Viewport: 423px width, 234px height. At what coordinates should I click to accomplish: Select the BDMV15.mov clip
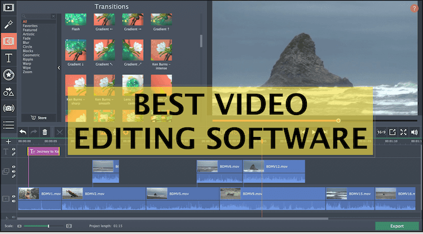tap(350, 199)
